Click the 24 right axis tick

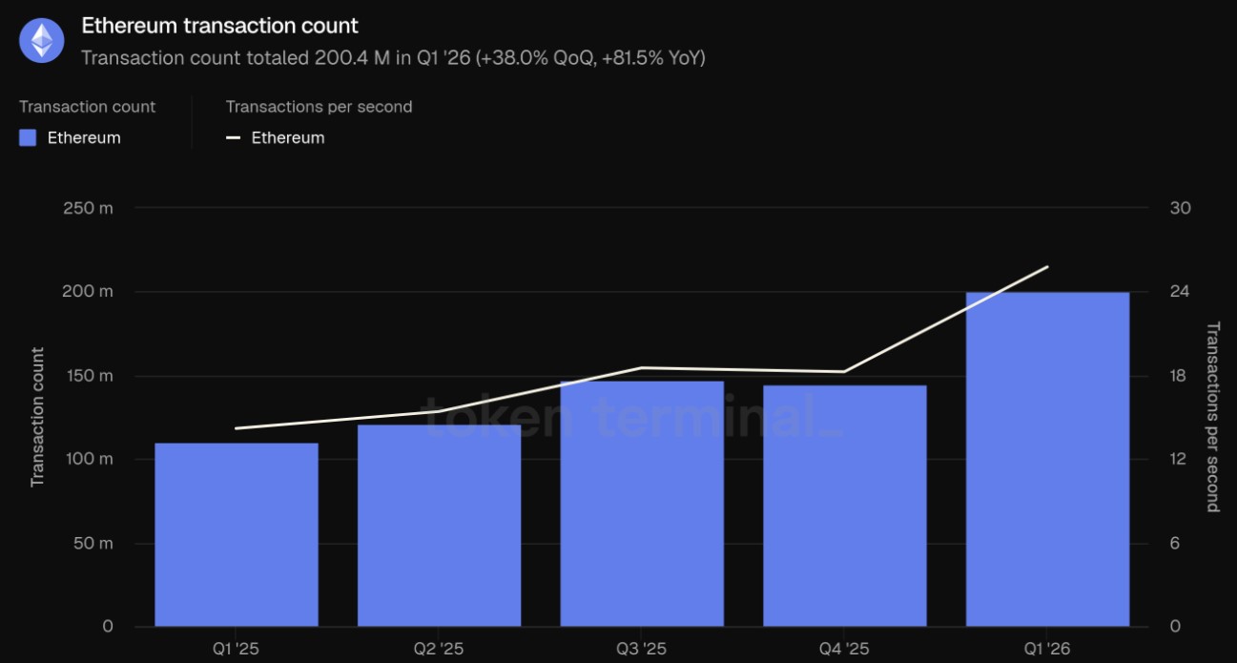click(1179, 292)
